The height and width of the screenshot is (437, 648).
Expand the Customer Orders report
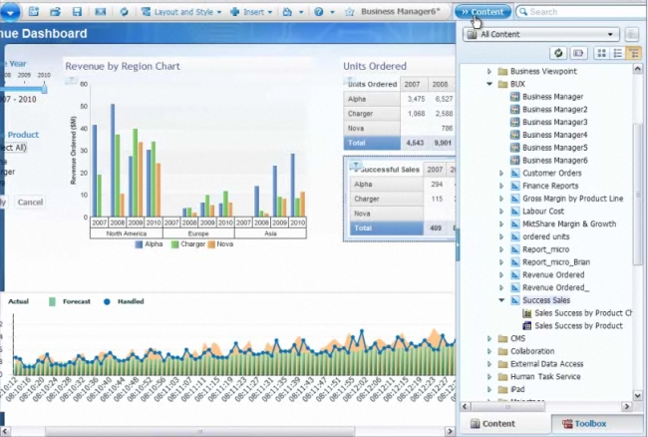click(x=501, y=174)
